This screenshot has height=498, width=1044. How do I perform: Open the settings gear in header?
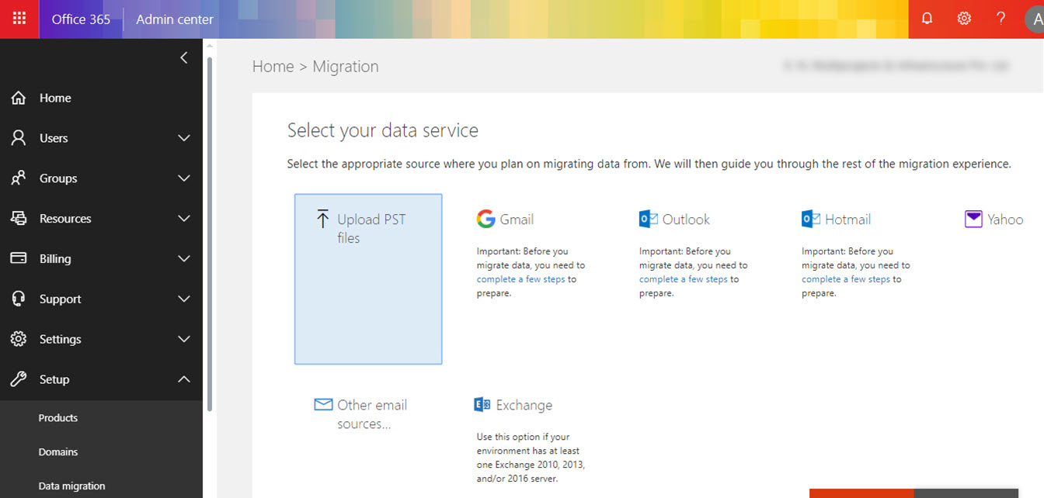[x=964, y=19]
